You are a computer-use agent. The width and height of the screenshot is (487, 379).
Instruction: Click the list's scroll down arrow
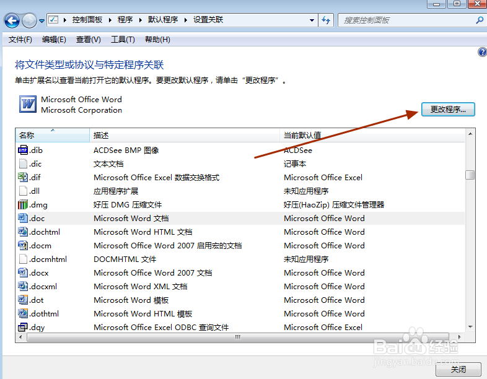(x=470, y=327)
